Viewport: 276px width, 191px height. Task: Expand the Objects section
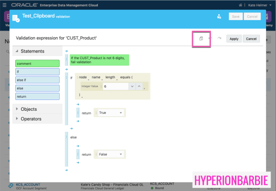click(x=17, y=109)
